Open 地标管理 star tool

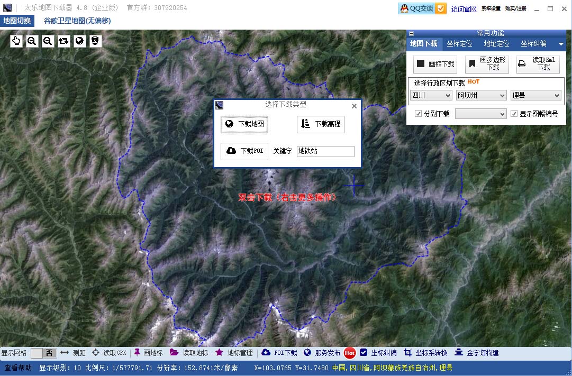[234, 353]
